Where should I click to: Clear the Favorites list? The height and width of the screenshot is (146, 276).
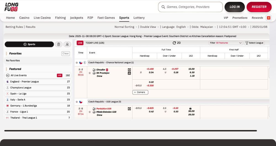click(x=65, y=53)
